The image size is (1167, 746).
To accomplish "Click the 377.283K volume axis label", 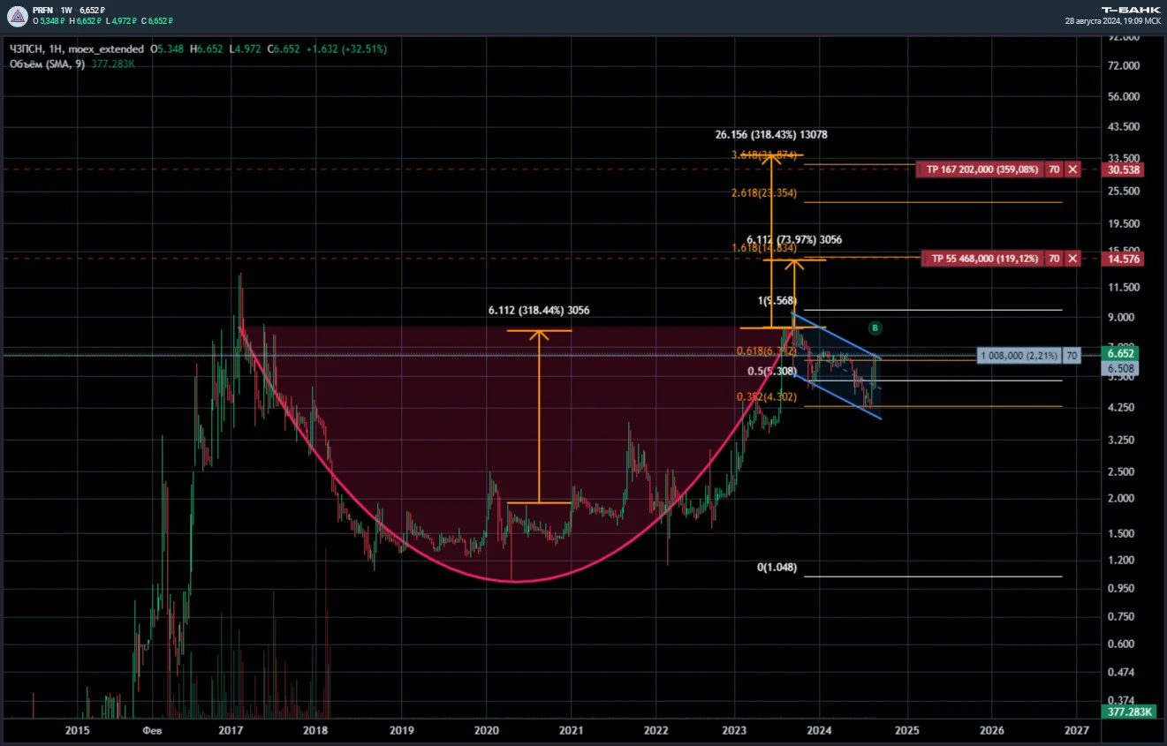I will click(x=1127, y=712).
